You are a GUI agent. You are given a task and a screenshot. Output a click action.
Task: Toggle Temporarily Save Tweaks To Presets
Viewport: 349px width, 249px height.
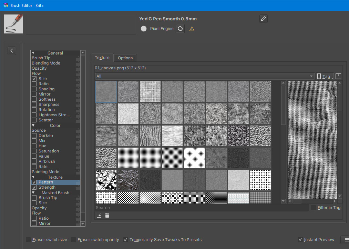pos(126,240)
